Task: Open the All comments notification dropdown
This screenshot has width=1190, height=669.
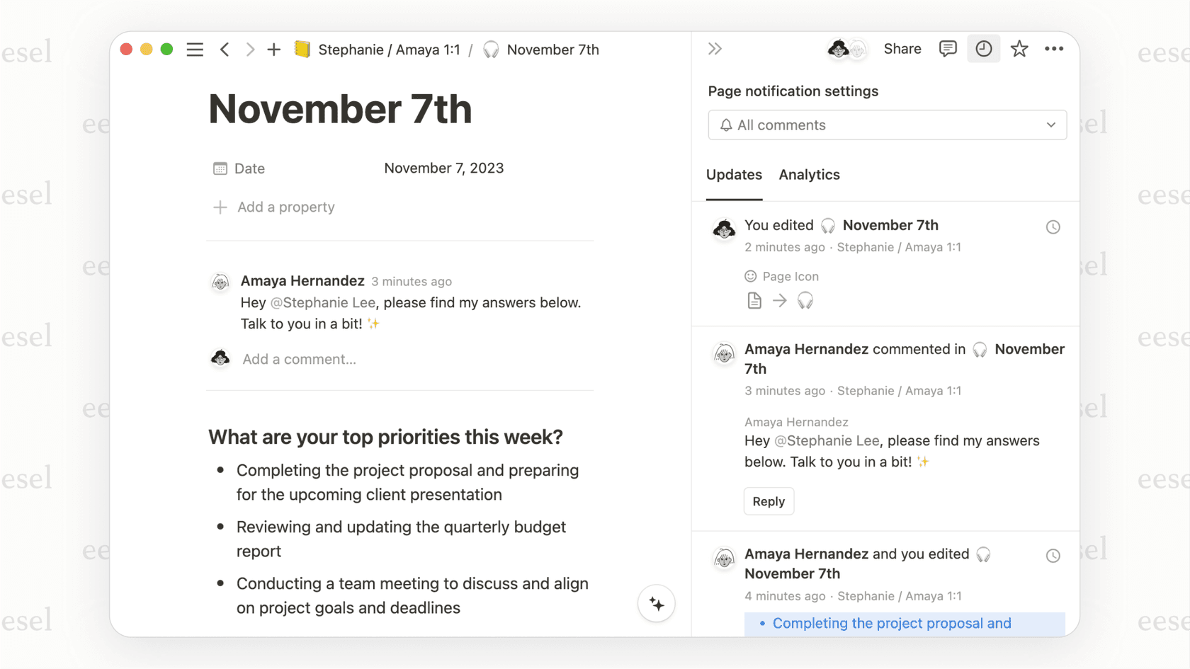Action: coord(887,125)
